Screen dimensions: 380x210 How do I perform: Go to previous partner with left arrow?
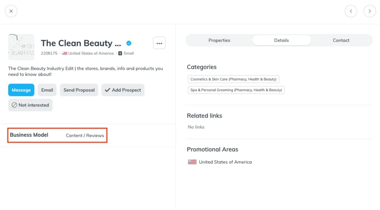click(x=351, y=11)
